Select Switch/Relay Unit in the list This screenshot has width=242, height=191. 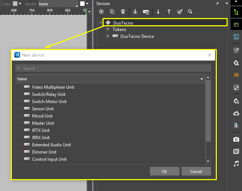tap(49, 94)
